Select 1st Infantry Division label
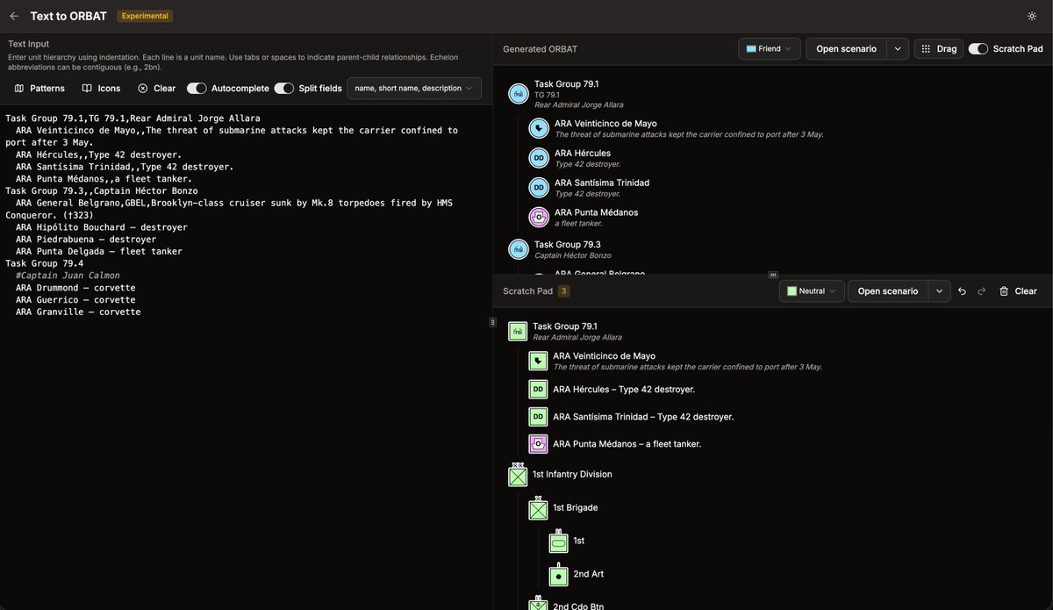Screen dimensions: 1053x610 tap(572, 475)
